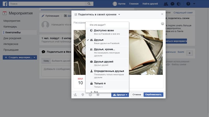The width and height of the screenshot is (209, 117).
Task: Click the Отмена button
Action: (137, 95)
